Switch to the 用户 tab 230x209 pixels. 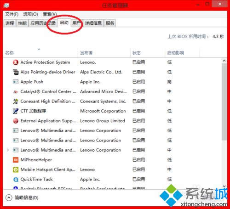pyautogui.click(x=77, y=23)
